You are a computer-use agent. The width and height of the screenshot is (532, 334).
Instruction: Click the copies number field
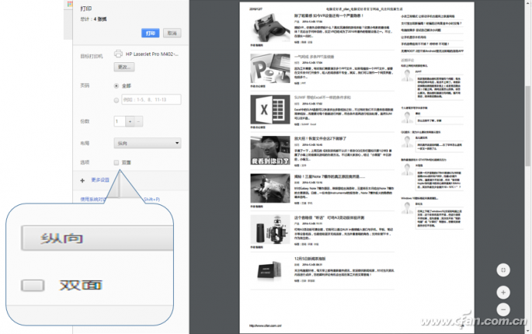coord(118,121)
